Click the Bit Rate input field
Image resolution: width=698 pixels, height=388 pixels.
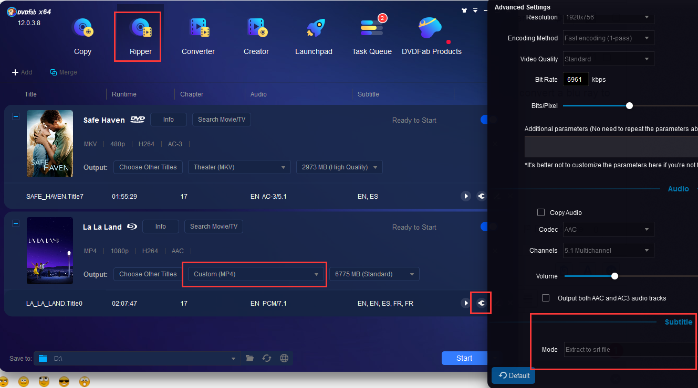[x=576, y=80]
